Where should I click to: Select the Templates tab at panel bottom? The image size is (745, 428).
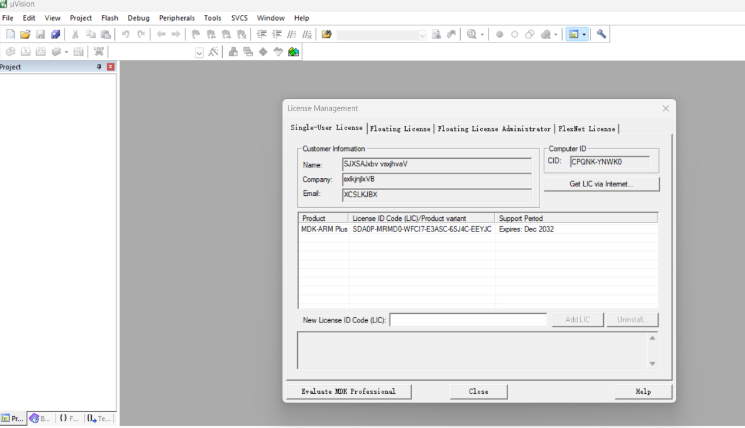99,419
